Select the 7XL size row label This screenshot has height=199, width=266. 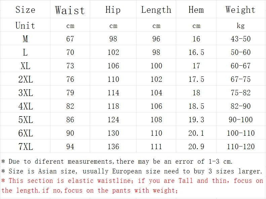(25, 147)
